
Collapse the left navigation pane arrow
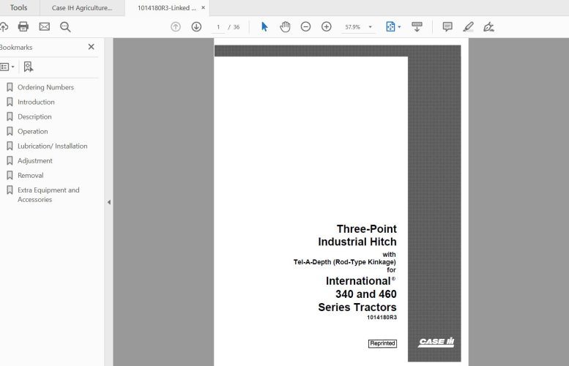pyautogui.click(x=109, y=203)
